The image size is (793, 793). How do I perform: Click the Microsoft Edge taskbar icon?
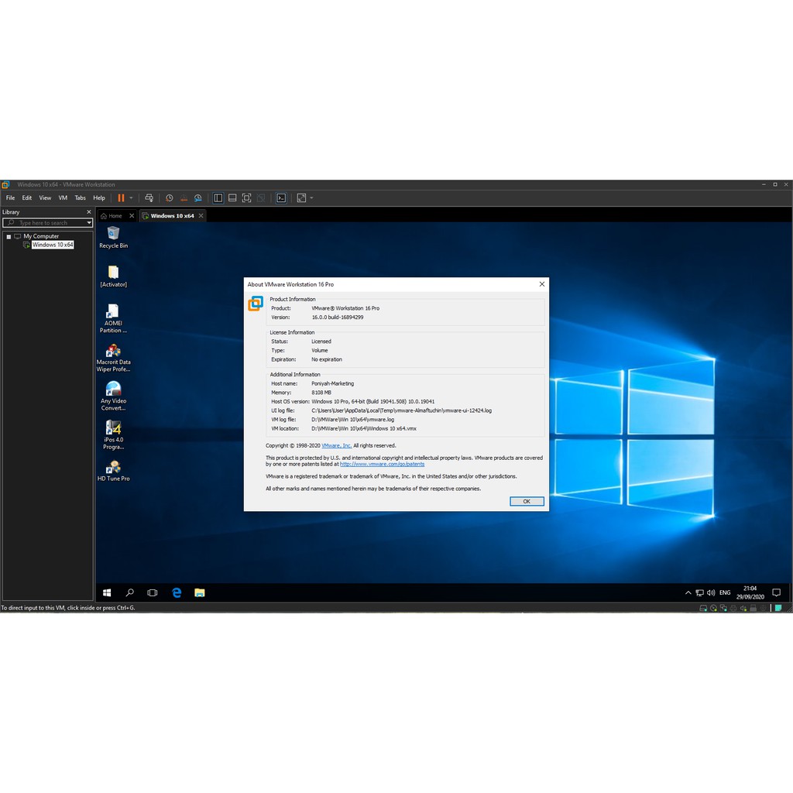click(x=177, y=592)
